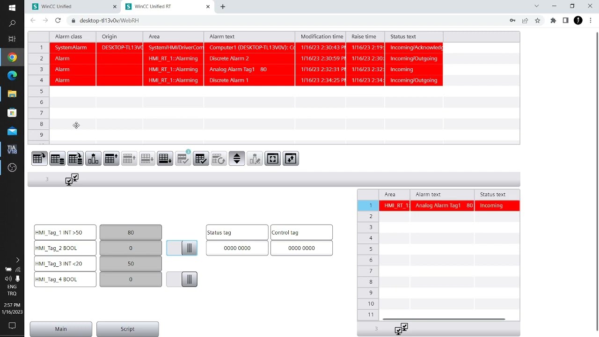Click the share page icon in address bar
Viewport: 599px width, 337px height.
click(x=525, y=21)
